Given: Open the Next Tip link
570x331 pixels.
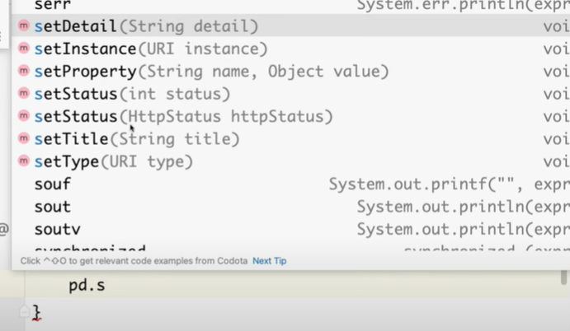Looking at the screenshot, I should [270, 260].
